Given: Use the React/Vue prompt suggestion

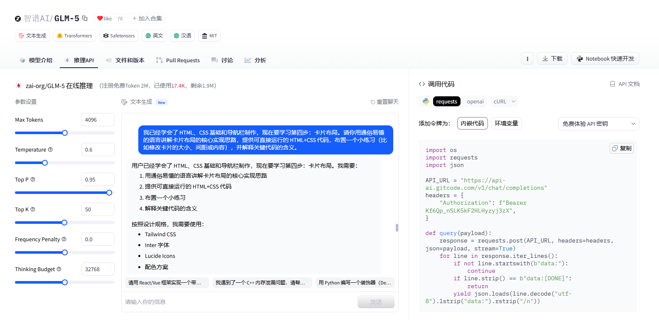Looking at the screenshot, I should 167,283.
